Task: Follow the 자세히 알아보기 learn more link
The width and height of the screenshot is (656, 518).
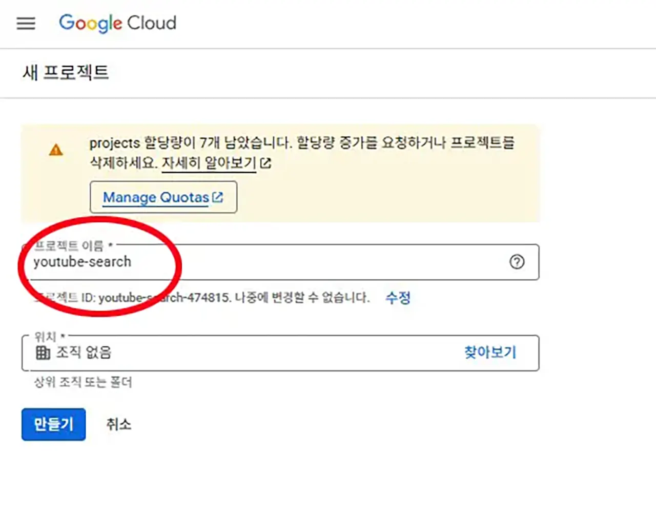Action: 208,163
